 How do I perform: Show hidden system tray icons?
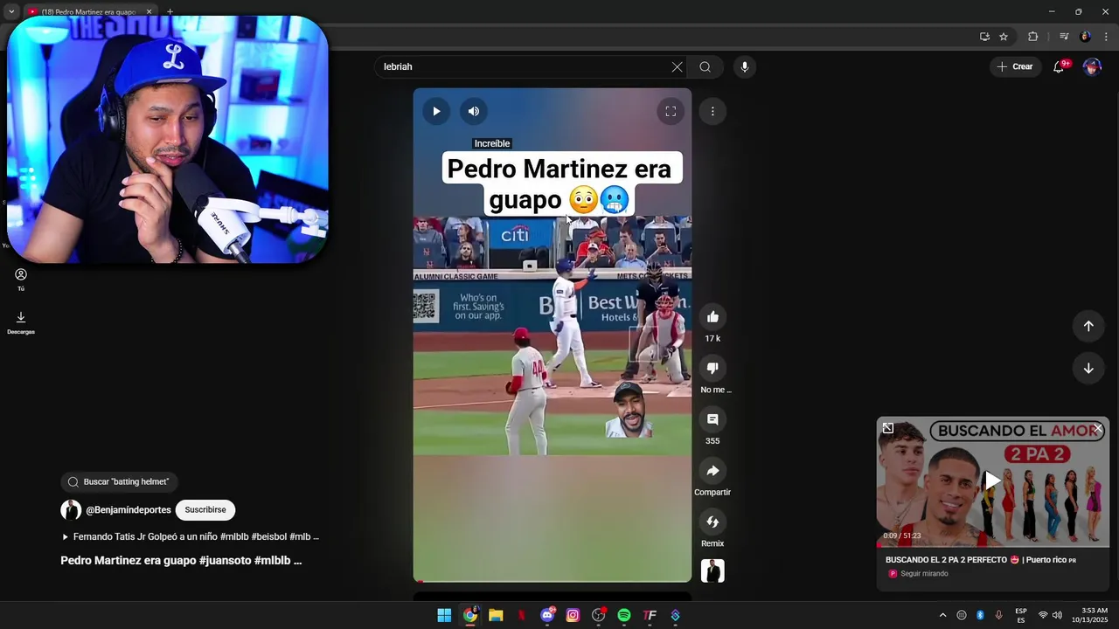pos(942,615)
